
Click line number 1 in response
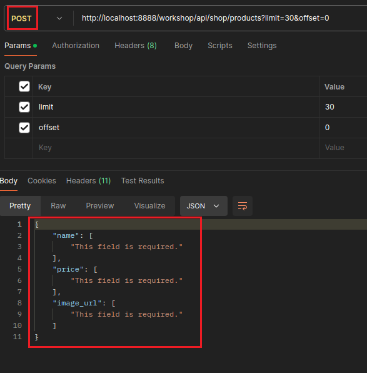pos(19,224)
